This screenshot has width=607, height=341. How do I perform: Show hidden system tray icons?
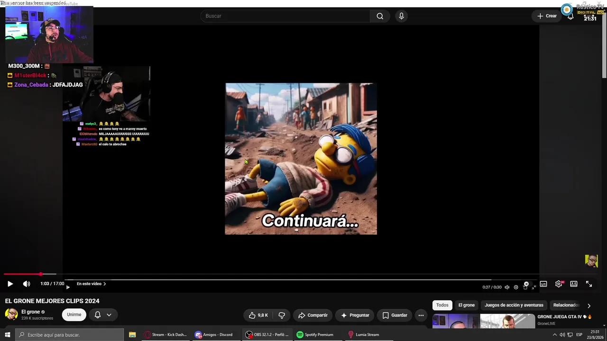554,335
